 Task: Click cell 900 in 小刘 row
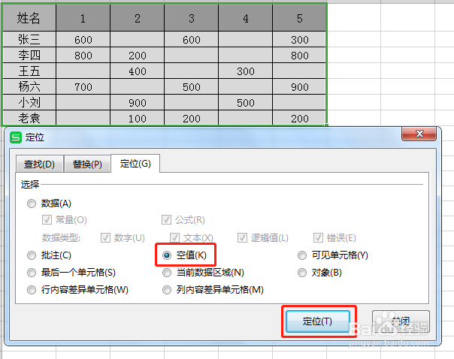(138, 102)
